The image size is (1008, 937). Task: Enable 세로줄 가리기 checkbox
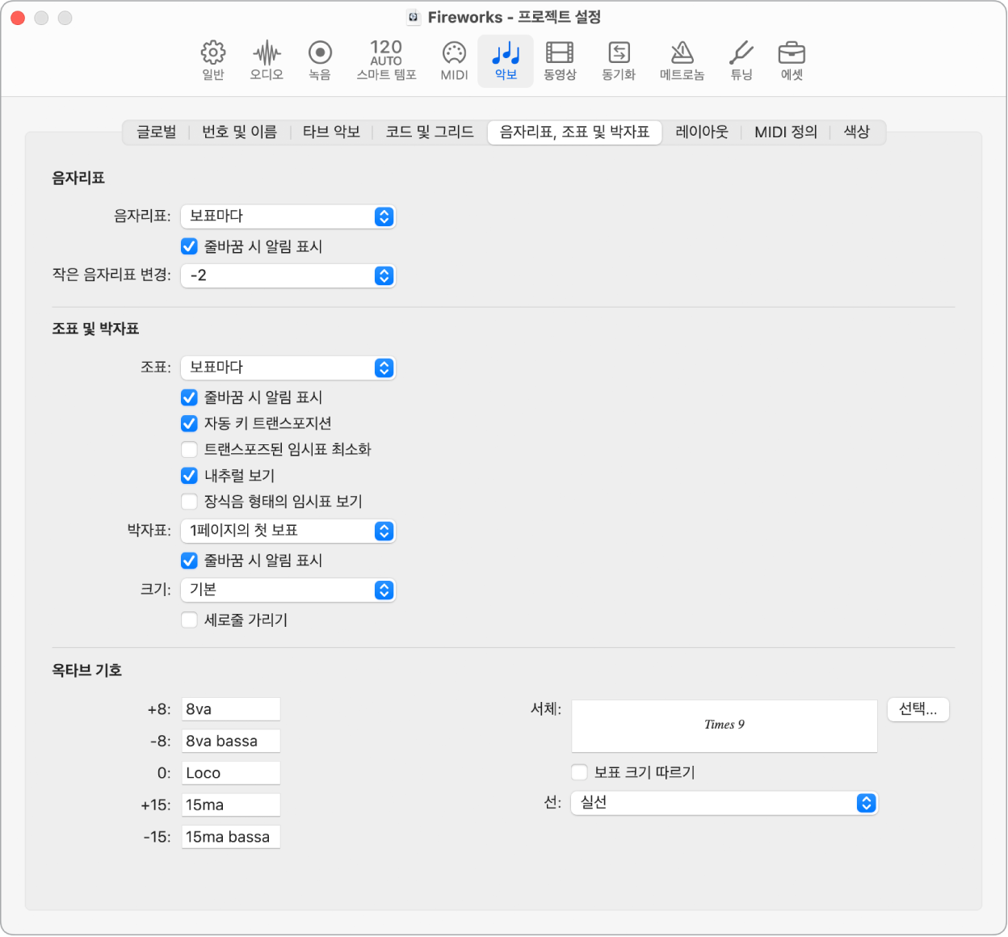189,620
